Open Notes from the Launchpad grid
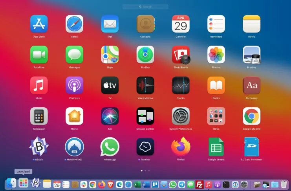Viewport: 291px width, 191px height. point(252,24)
